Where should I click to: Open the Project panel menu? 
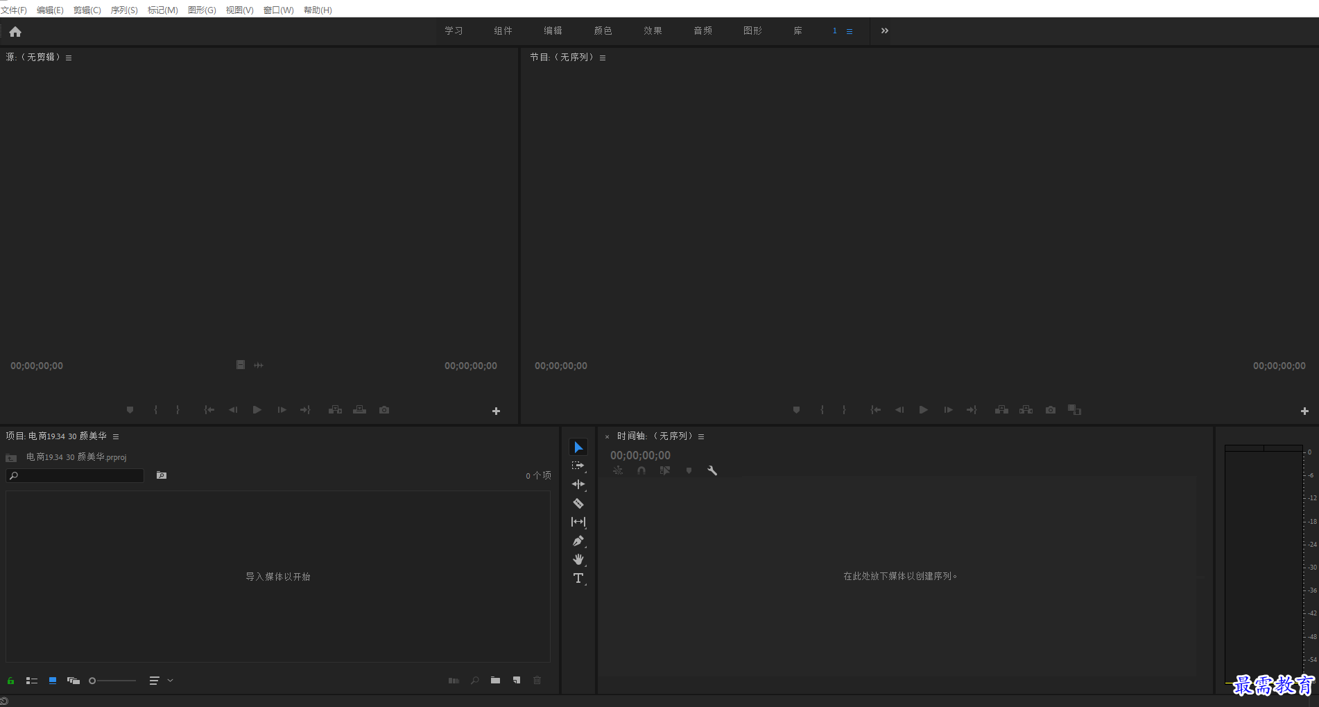point(116,436)
